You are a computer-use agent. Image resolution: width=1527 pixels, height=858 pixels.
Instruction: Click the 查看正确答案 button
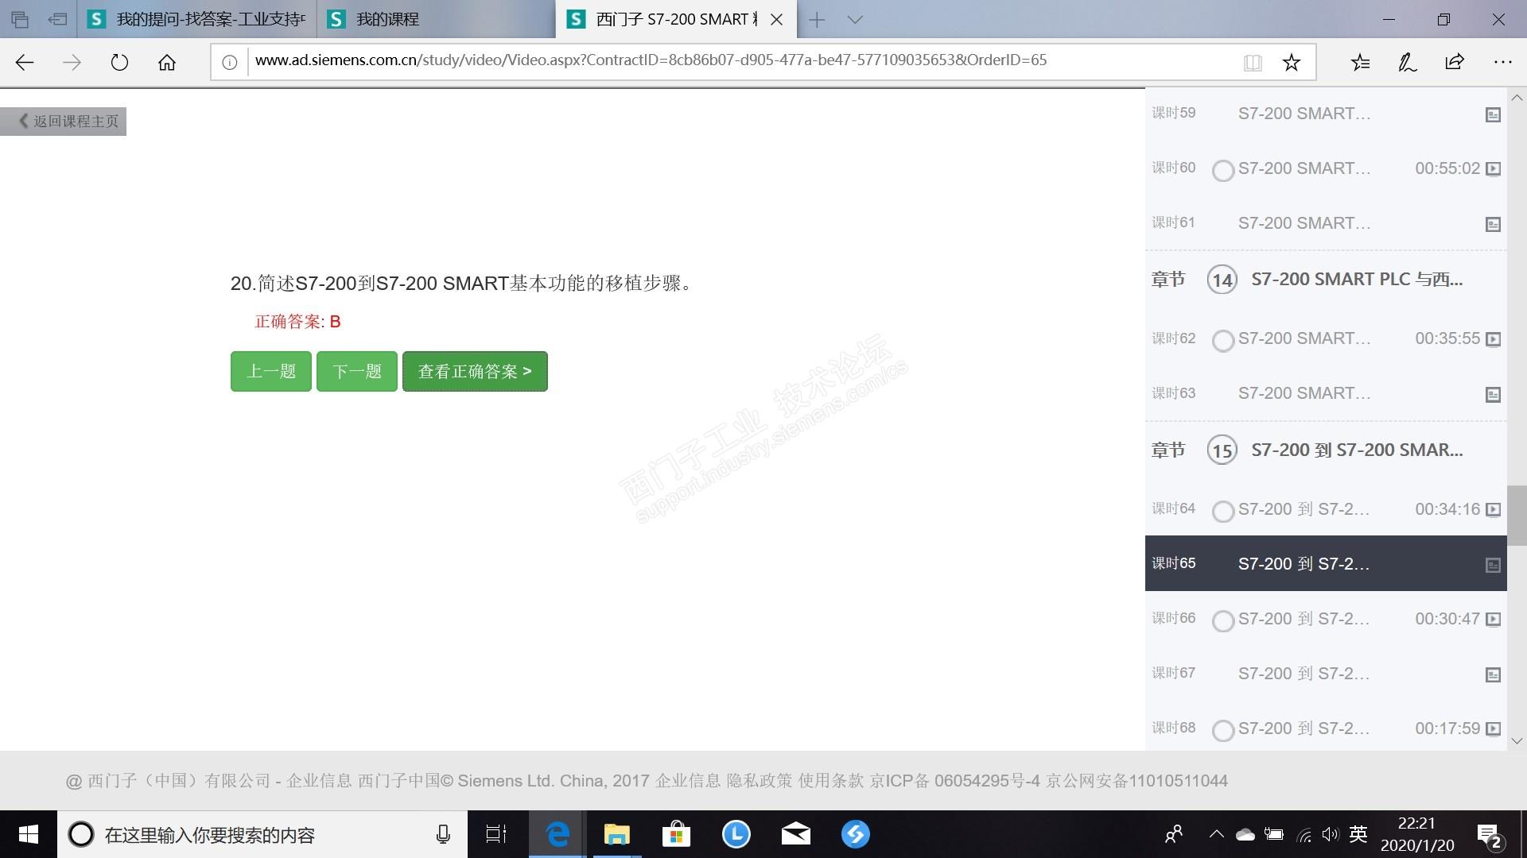475,371
